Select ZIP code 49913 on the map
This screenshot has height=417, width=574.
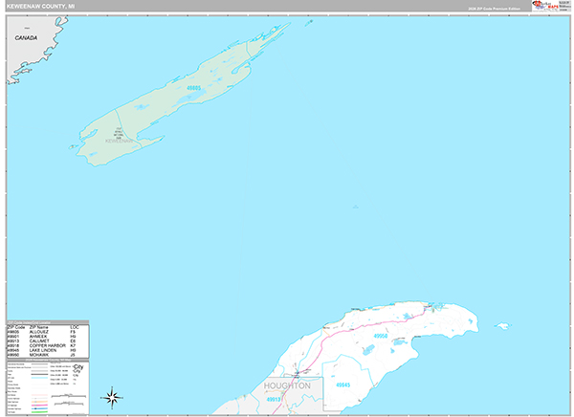point(274,400)
